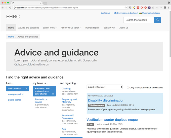Viewport: 171px width, 138px height.
Task: Open the Commission in Scotland link
Action: tap(127, 13)
